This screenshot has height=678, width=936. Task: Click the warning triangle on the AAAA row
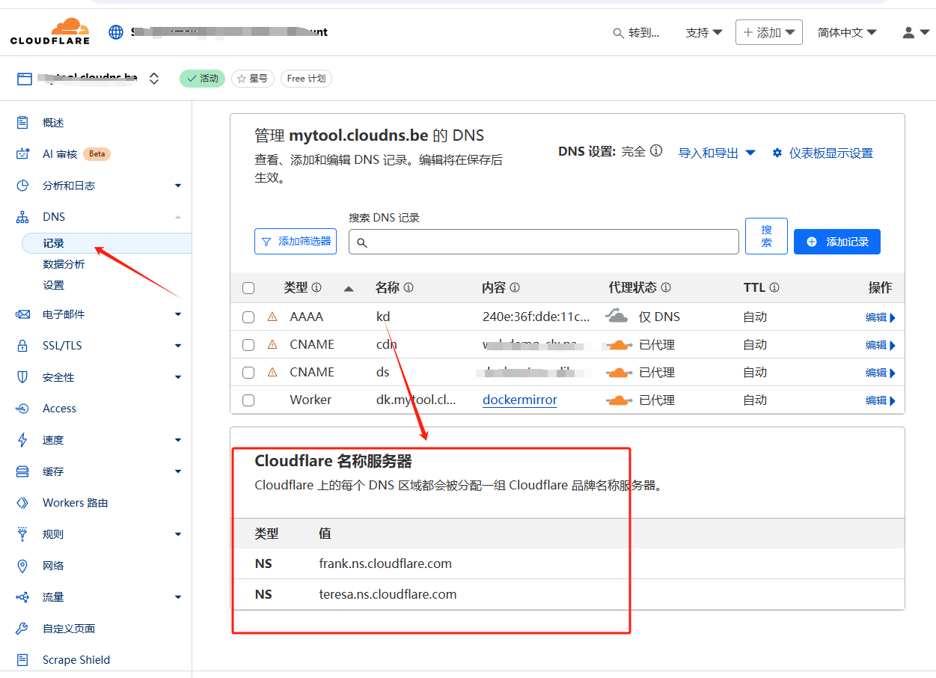272,317
